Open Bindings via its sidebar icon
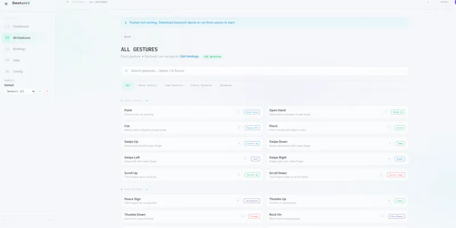 [7, 49]
